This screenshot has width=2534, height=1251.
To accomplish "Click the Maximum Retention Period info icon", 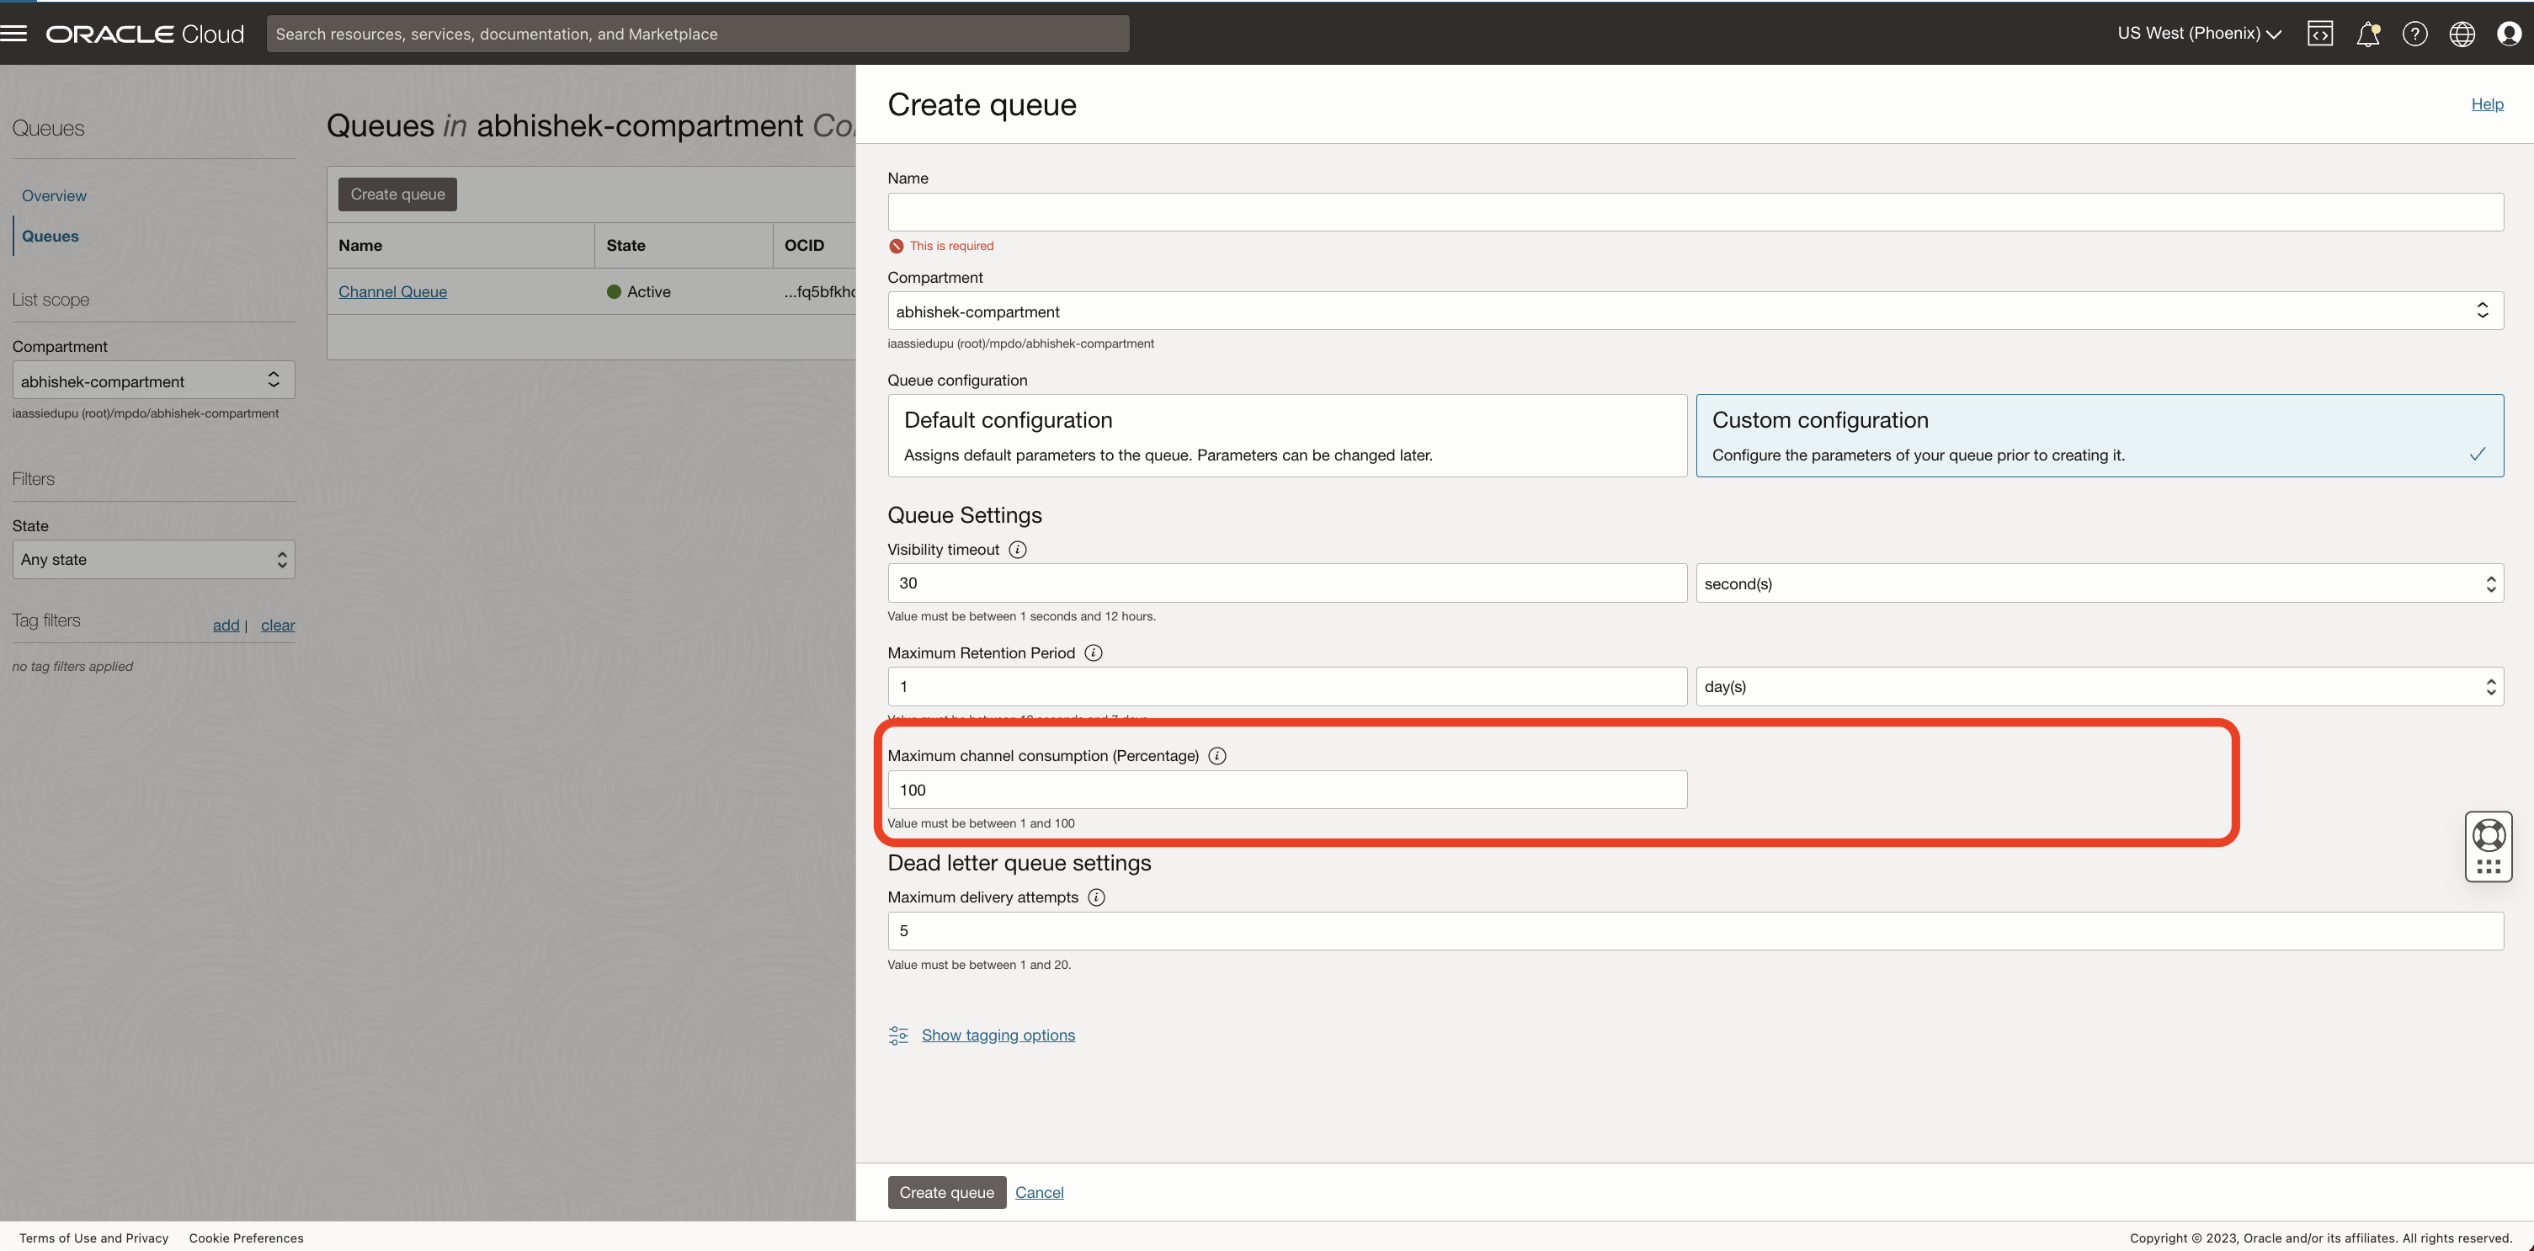I will pyautogui.click(x=1093, y=652).
